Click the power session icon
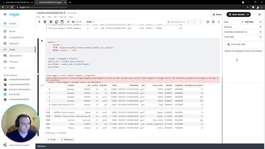This screenshot has height=149, width=265. point(207,22)
